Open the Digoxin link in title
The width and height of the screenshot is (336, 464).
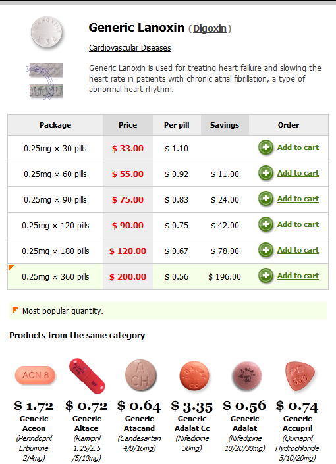[x=210, y=28]
